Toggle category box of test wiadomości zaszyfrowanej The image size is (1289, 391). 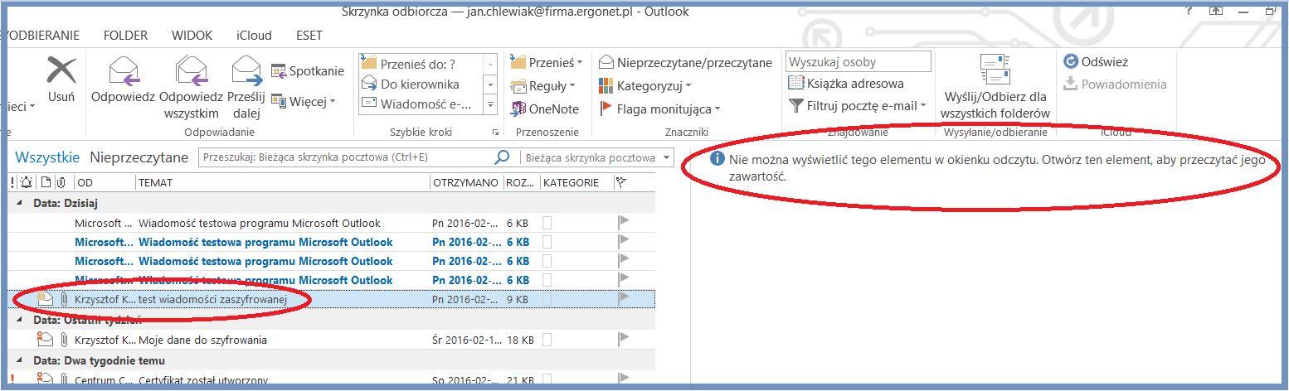point(547,298)
